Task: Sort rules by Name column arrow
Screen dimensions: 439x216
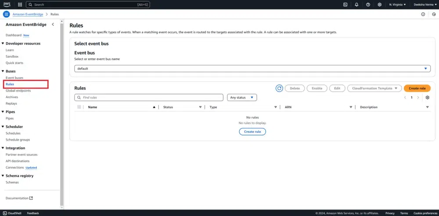Action: [x=154, y=107]
